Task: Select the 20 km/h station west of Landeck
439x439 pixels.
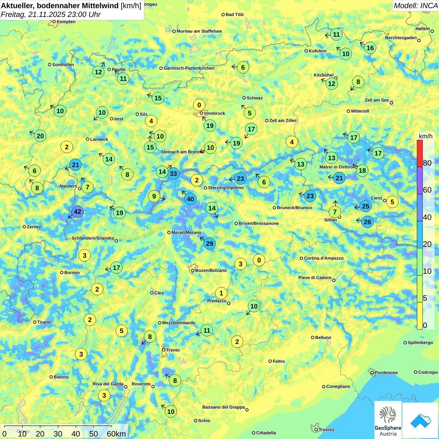Action: (x=40, y=136)
